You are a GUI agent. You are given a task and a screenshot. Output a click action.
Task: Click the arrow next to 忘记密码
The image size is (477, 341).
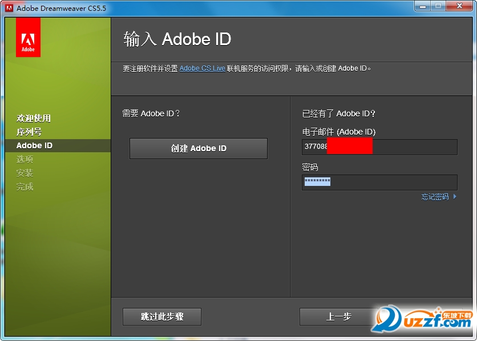click(455, 197)
